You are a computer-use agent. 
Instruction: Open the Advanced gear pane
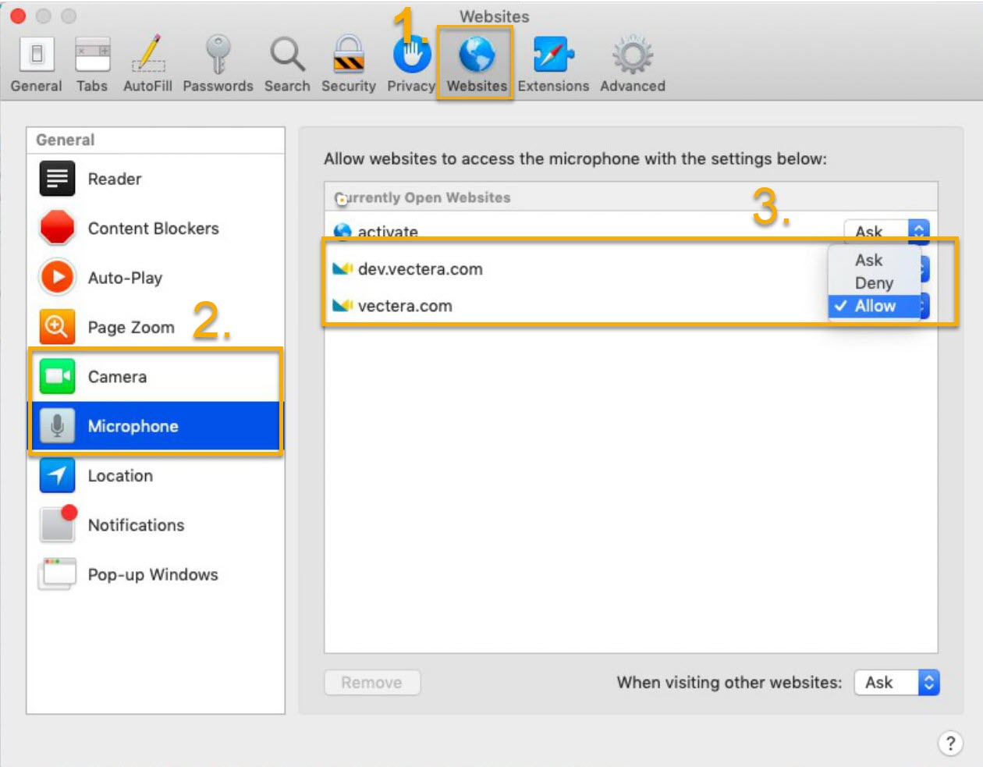point(633,65)
